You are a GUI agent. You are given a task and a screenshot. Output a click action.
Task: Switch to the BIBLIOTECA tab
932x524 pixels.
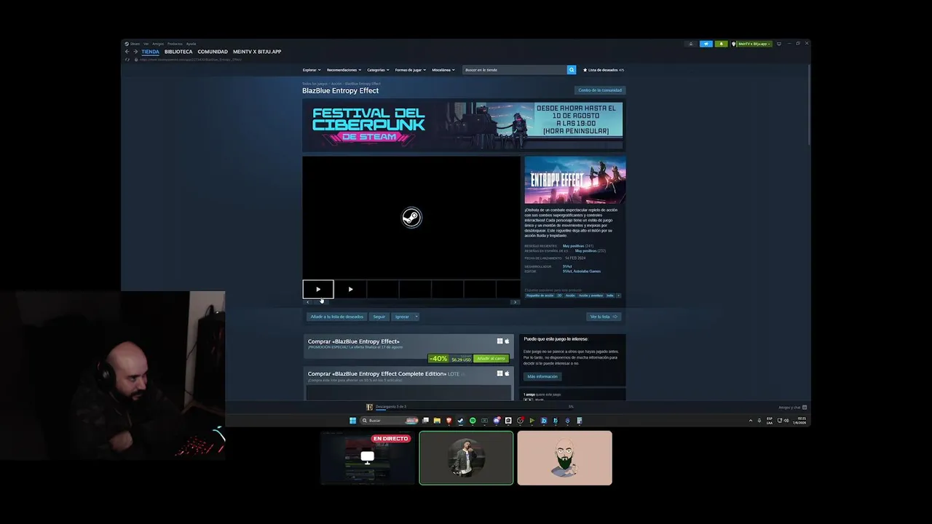(178, 52)
